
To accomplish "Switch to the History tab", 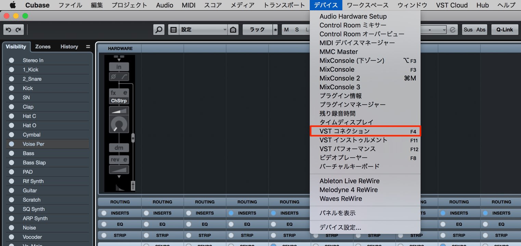I will pos(69,46).
